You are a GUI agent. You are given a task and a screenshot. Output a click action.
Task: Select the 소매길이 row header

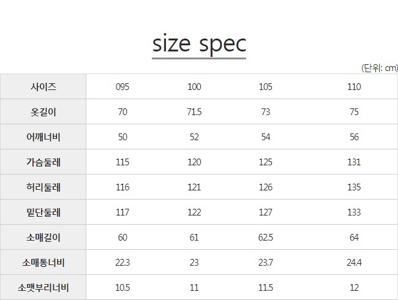click(43, 237)
